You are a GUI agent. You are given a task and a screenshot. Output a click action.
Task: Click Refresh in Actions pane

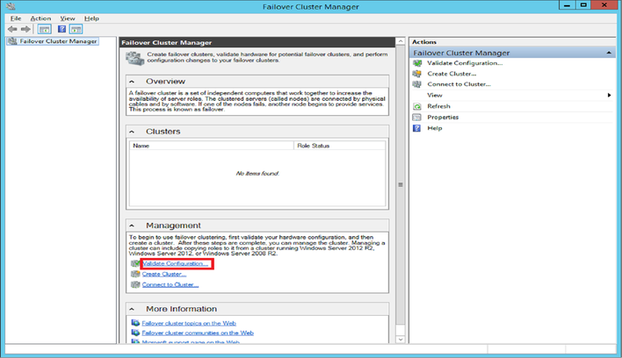(x=438, y=106)
